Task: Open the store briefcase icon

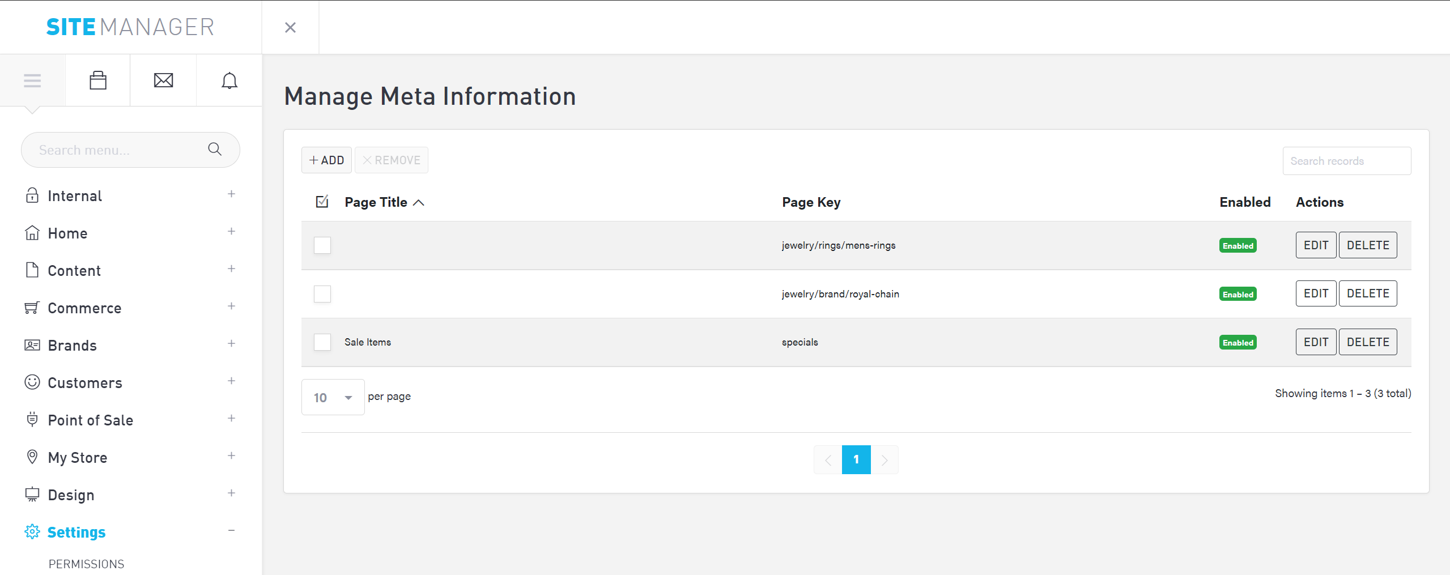Action: click(x=98, y=80)
